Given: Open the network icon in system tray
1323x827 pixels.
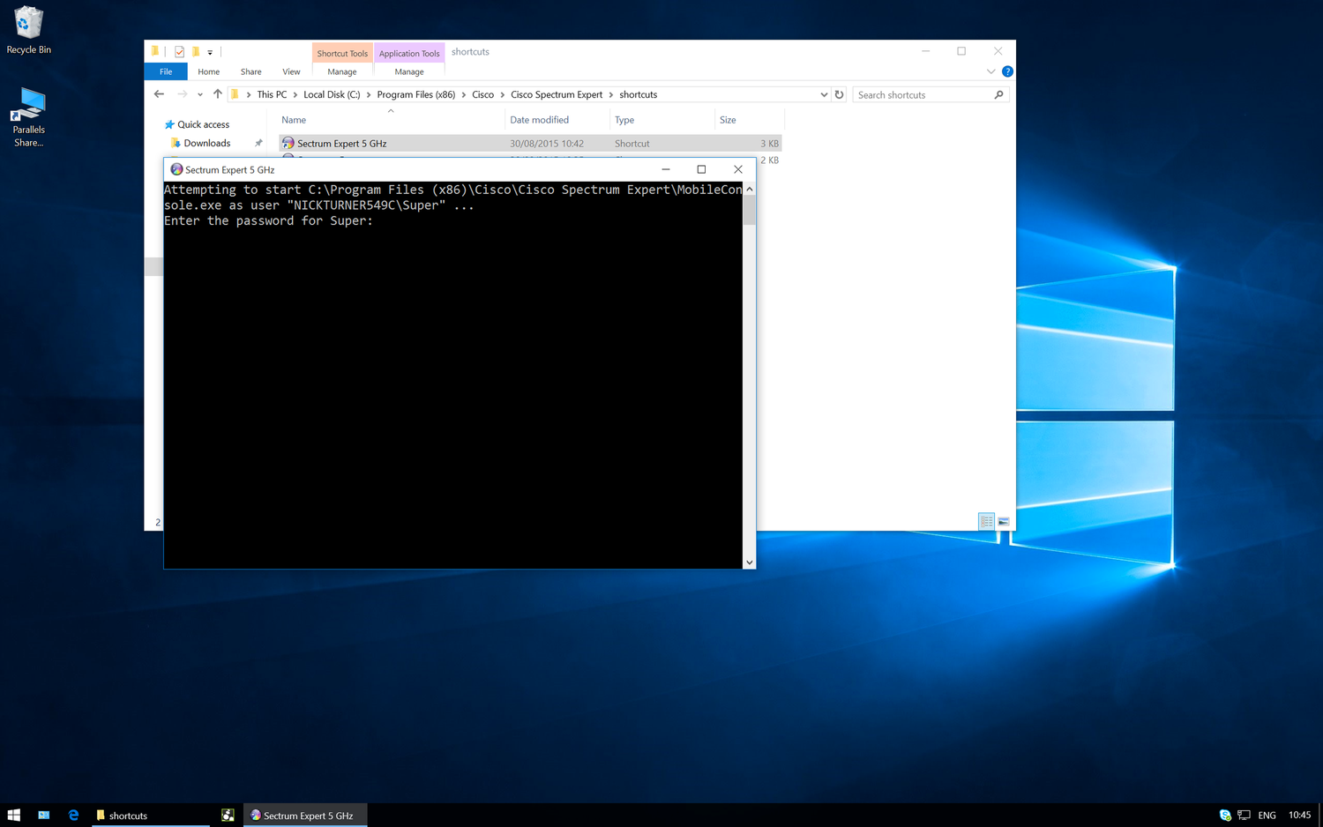Looking at the screenshot, I should (x=1245, y=816).
